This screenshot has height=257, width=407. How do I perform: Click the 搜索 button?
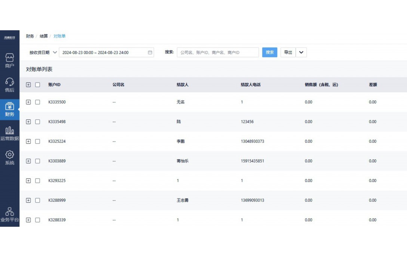[x=269, y=52]
